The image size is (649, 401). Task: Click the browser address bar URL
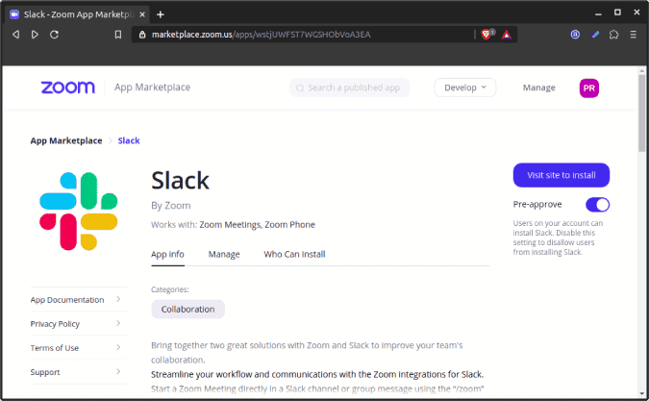pyautogui.click(x=261, y=35)
